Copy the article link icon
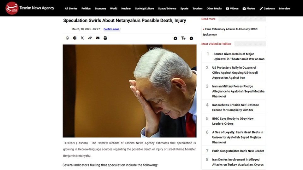303x170 pixels. [90, 38]
